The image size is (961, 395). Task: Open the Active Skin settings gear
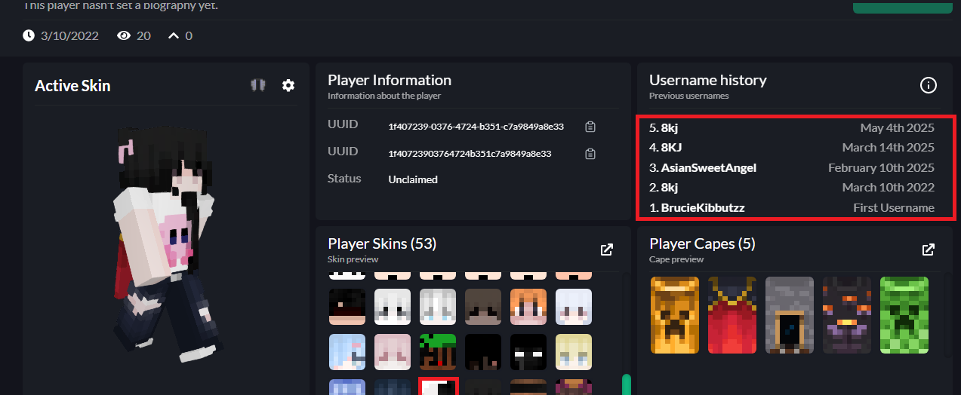[x=288, y=86]
